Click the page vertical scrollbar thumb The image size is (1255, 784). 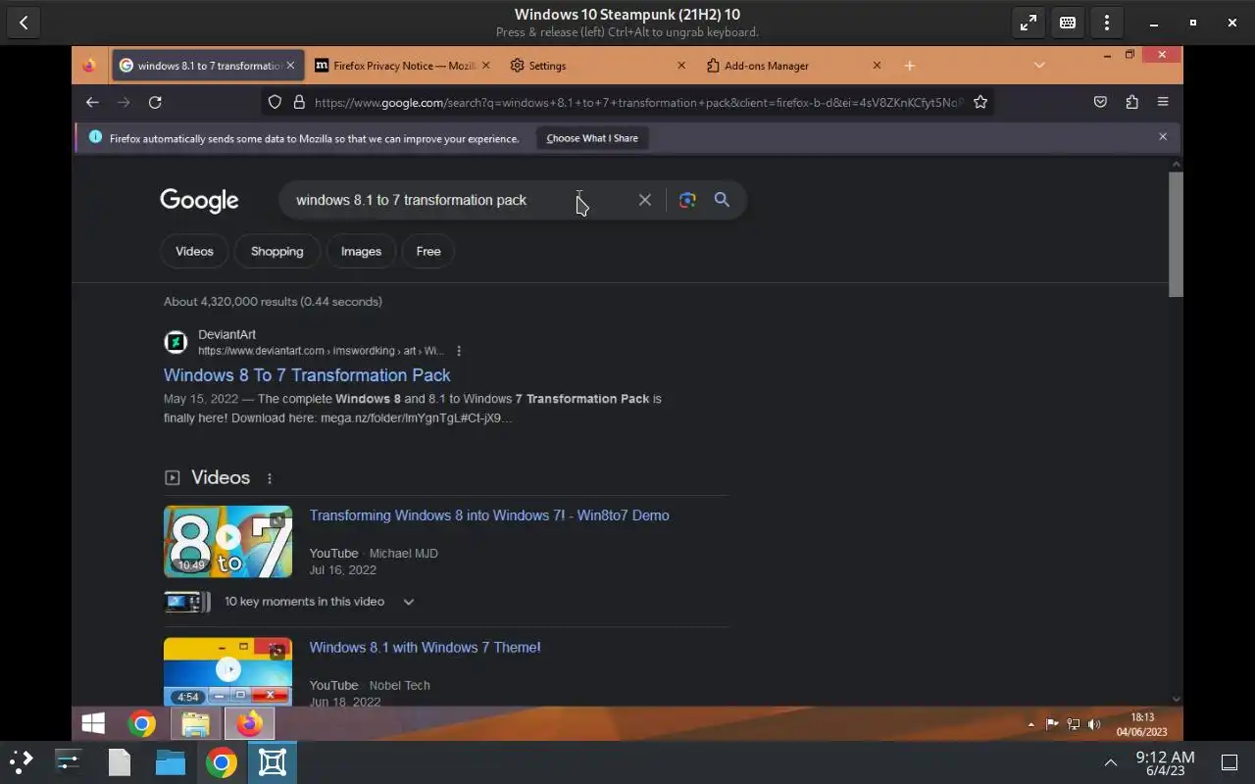click(x=1176, y=233)
